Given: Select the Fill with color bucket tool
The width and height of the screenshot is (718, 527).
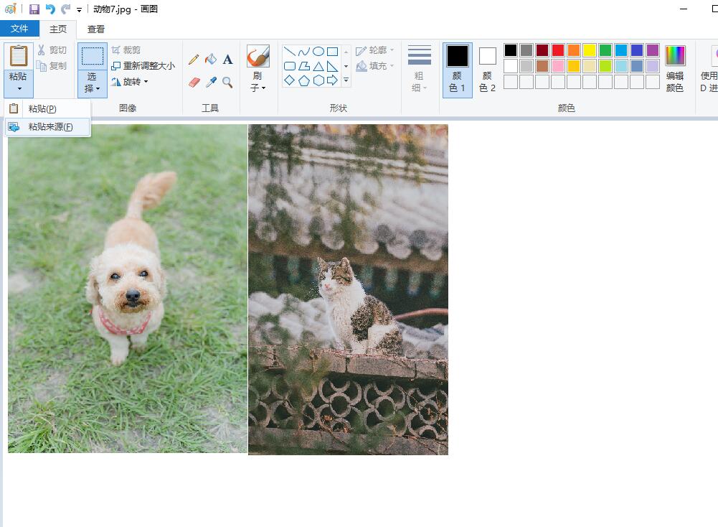Looking at the screenshot, I should point(211,60).
